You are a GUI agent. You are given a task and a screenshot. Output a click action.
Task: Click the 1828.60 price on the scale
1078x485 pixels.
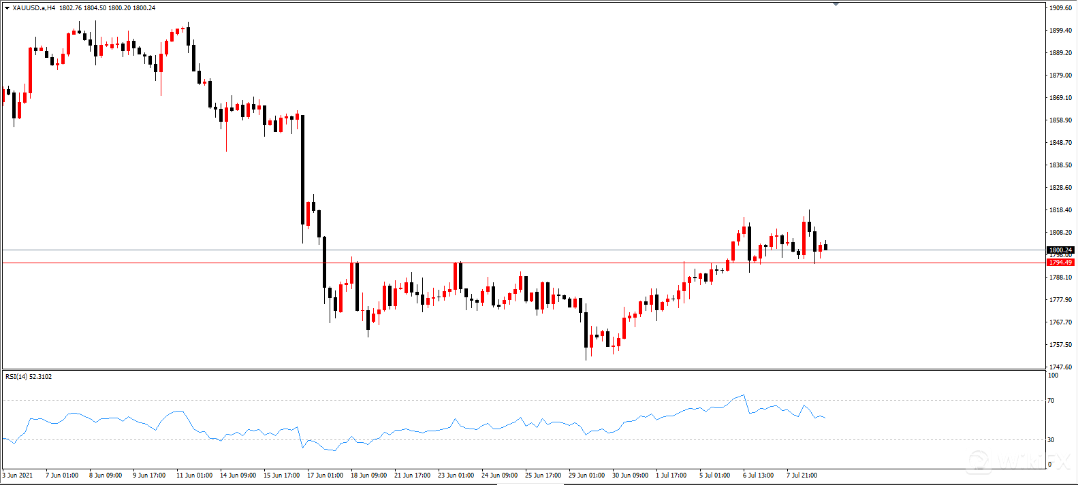pos(1060,188)
